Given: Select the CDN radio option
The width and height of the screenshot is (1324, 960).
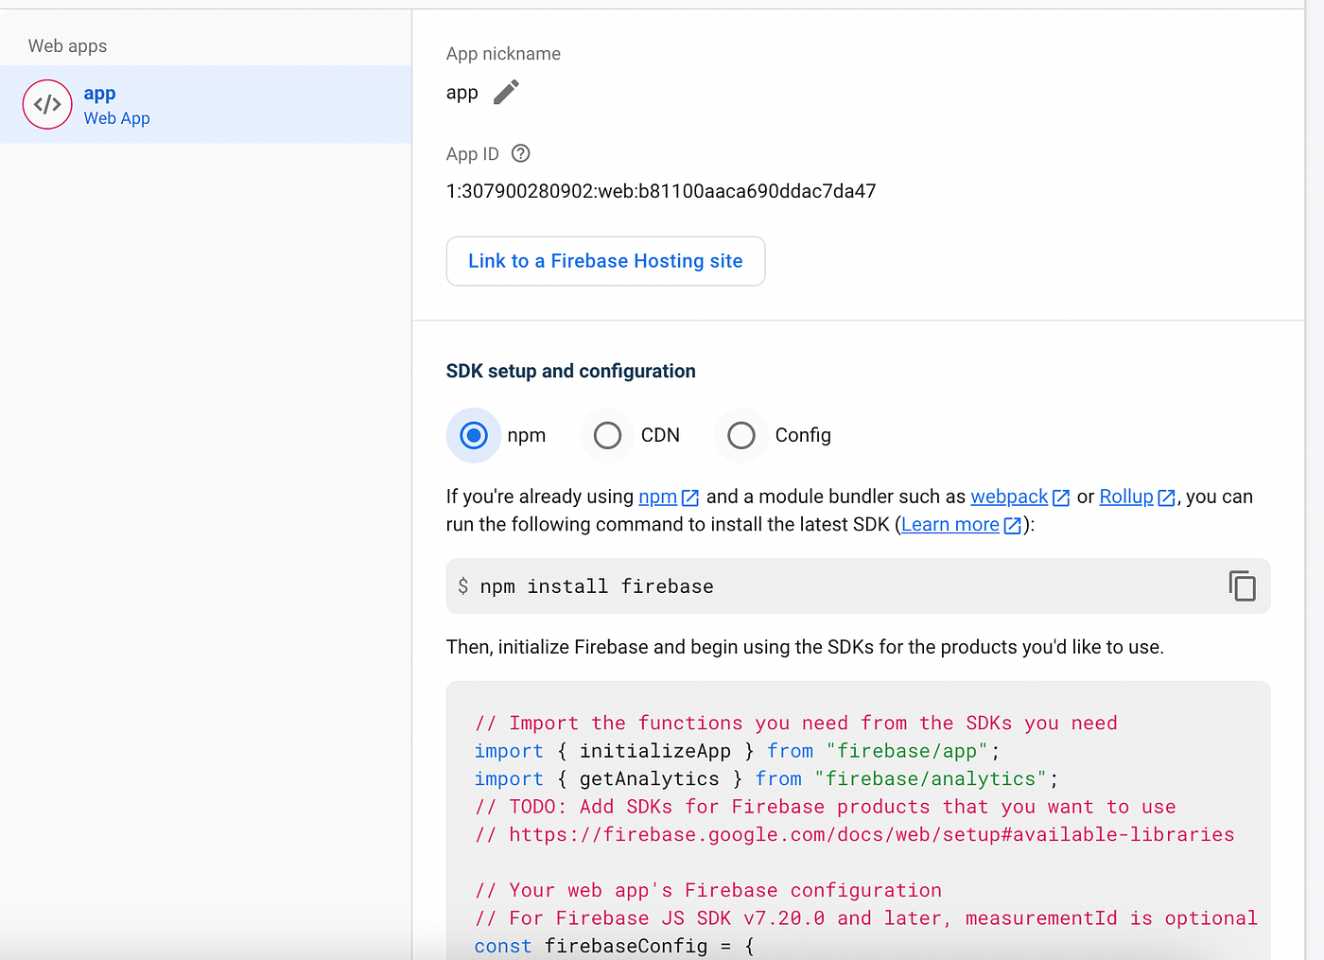Looking at the screenshot, I should pos(607,435).
